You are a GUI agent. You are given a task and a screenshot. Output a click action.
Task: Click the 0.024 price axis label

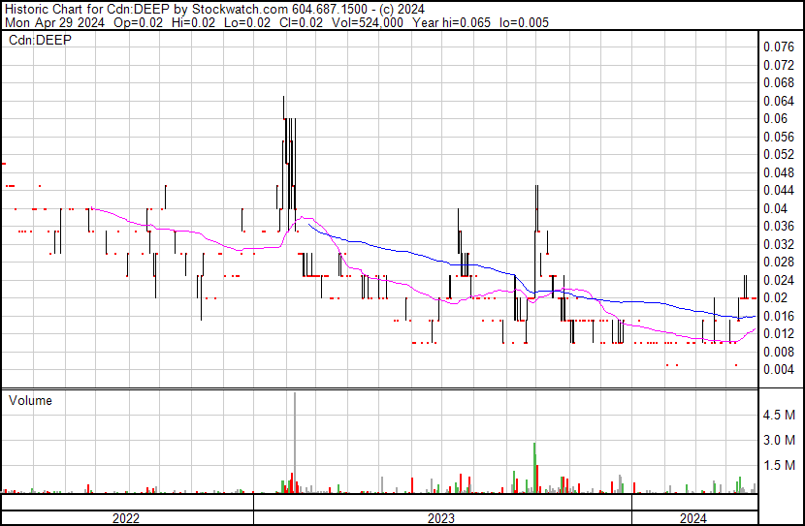(779, 280)
